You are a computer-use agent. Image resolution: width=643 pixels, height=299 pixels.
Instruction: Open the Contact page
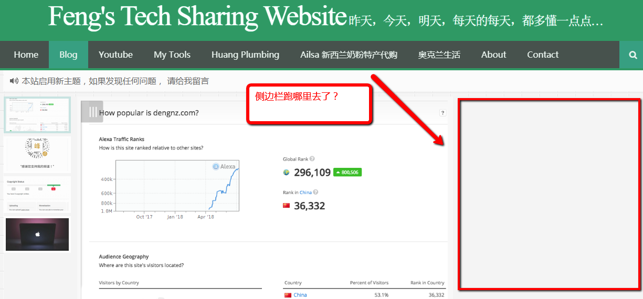[543, 55]
